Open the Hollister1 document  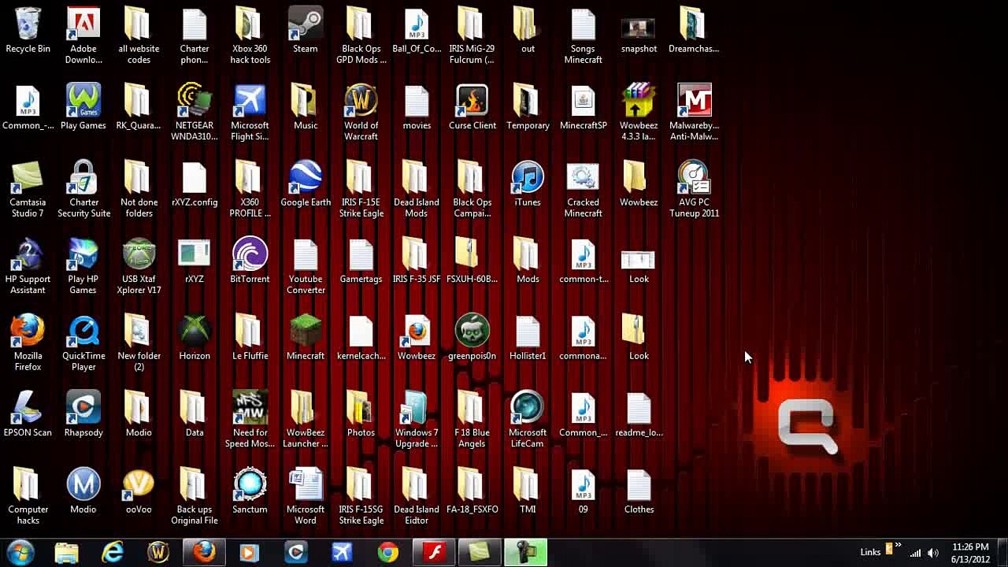coord(528,338)
